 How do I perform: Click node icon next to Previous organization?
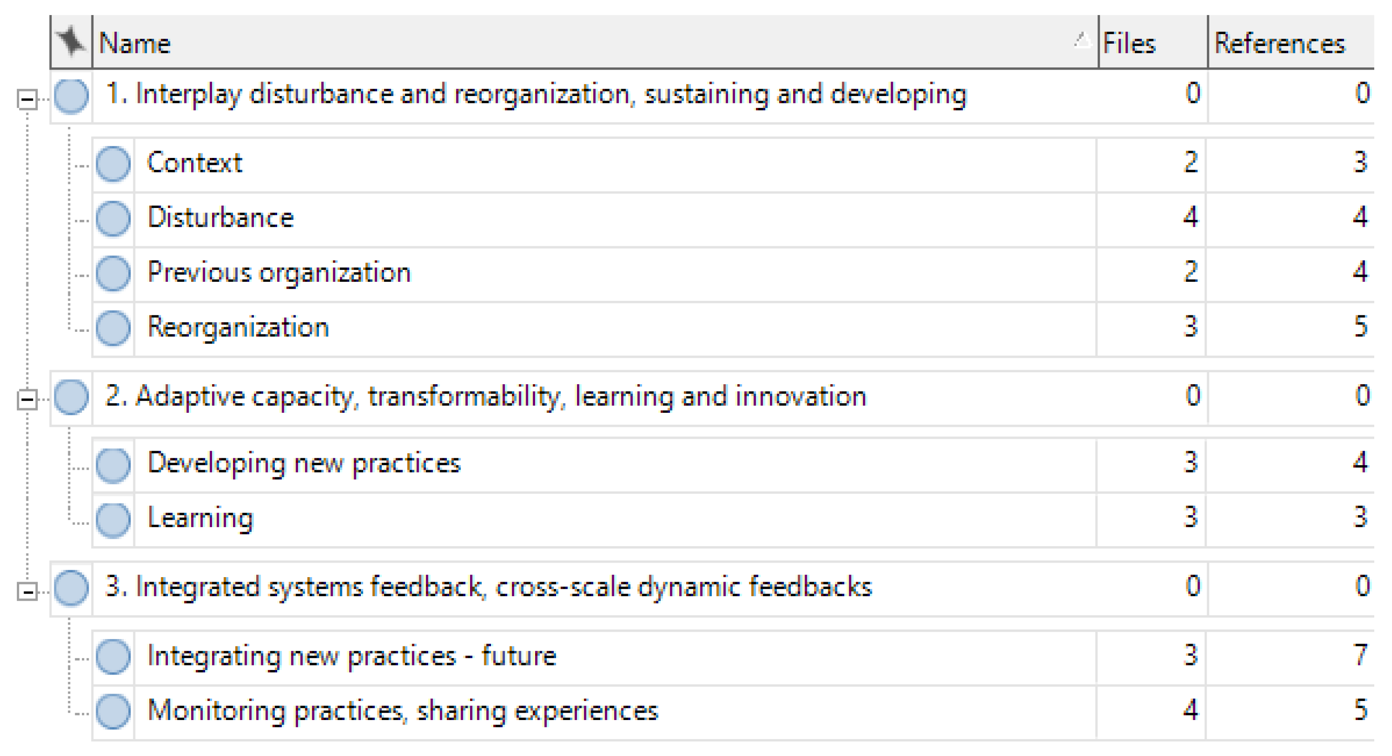click(x=113, y=273)
